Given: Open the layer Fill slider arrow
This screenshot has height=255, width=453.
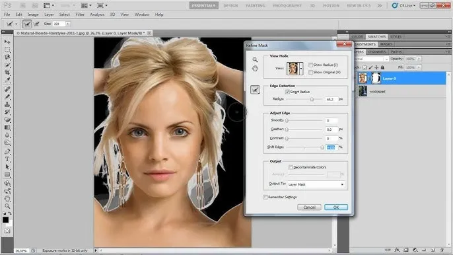Looking at the screenshot, I should (x=419, y=67).
